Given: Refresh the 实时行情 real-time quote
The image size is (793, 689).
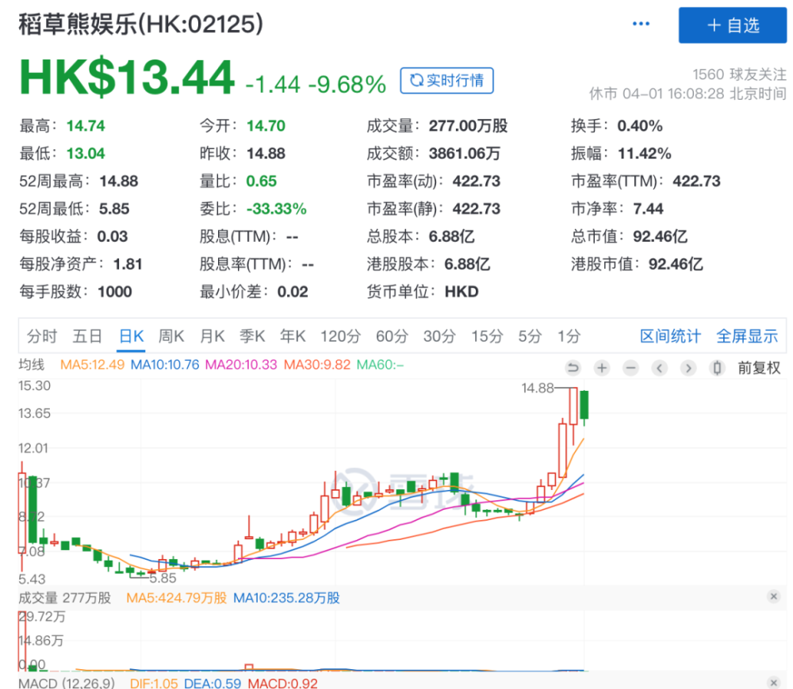Looking at the screenshot, I should [446, 80].
